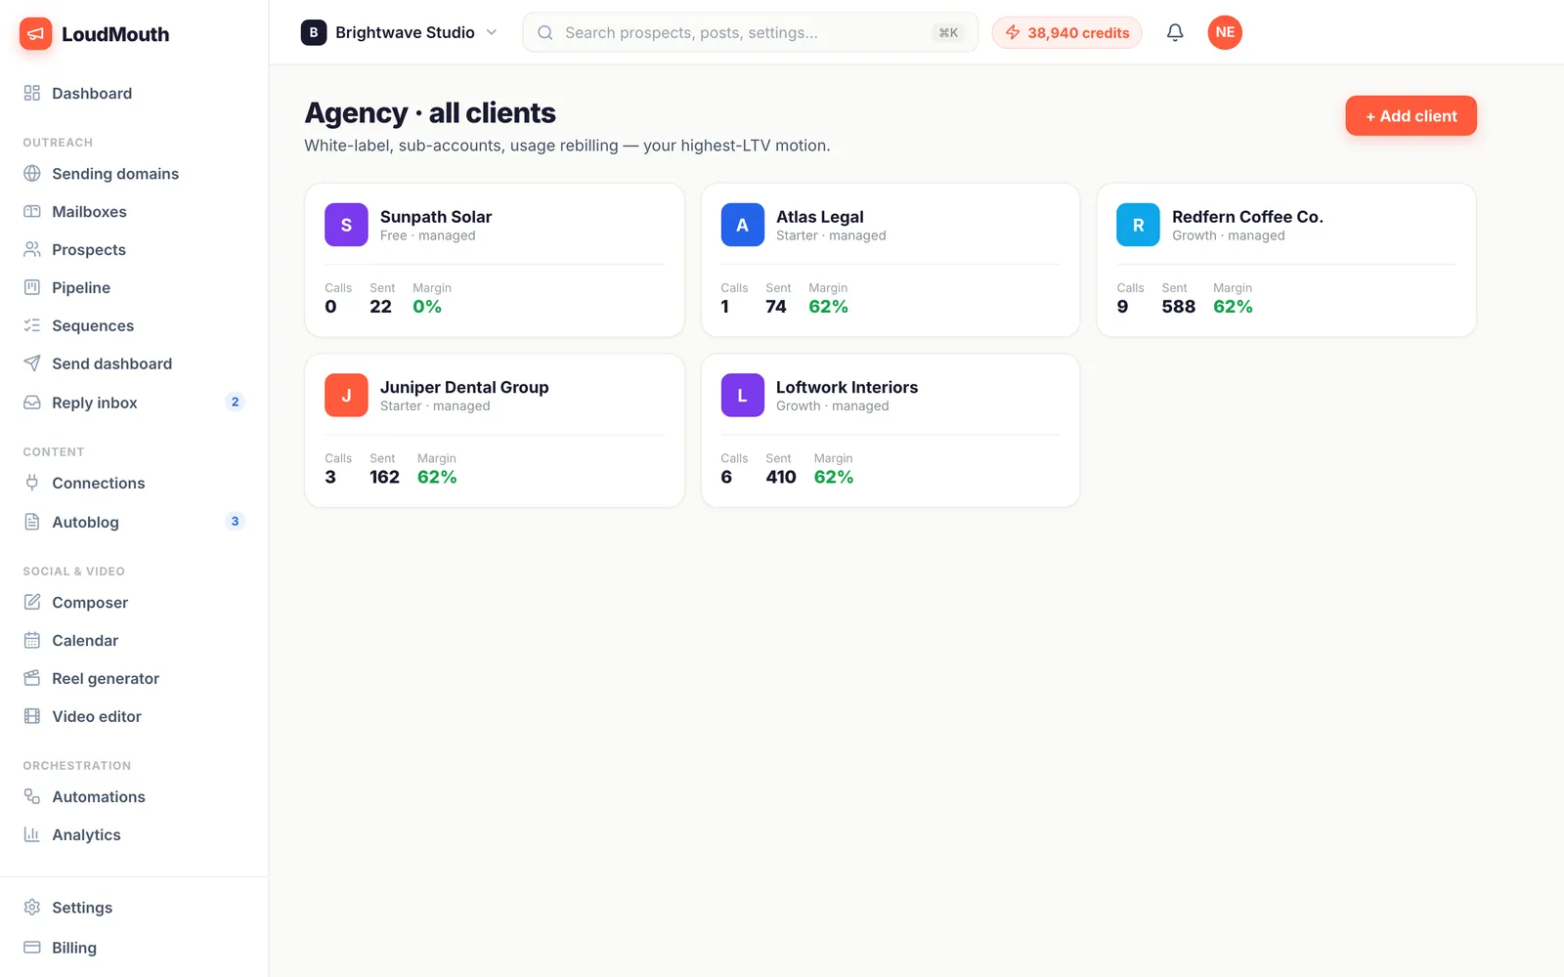Image resolution: width=1564 pixels, height=977 pixels.
Task: Click the Sequences list icon
Action: [32, 325]
